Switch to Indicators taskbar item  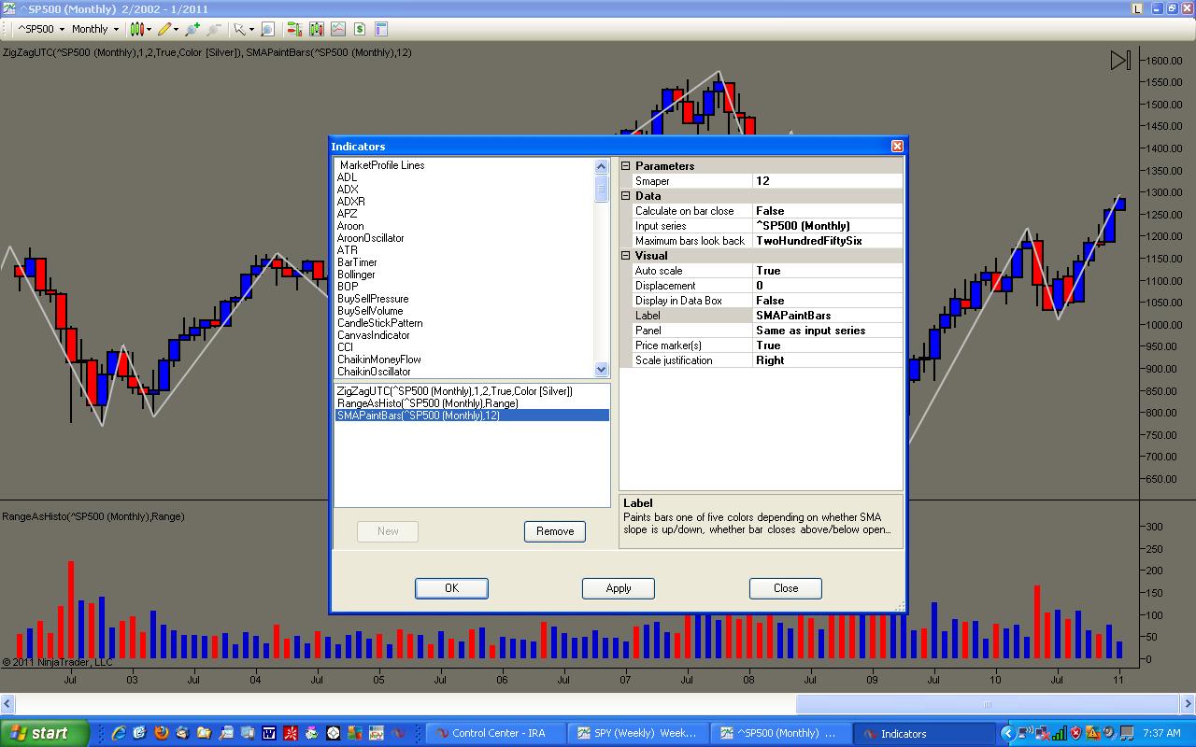pyautogui.click(x=925, y=733)
